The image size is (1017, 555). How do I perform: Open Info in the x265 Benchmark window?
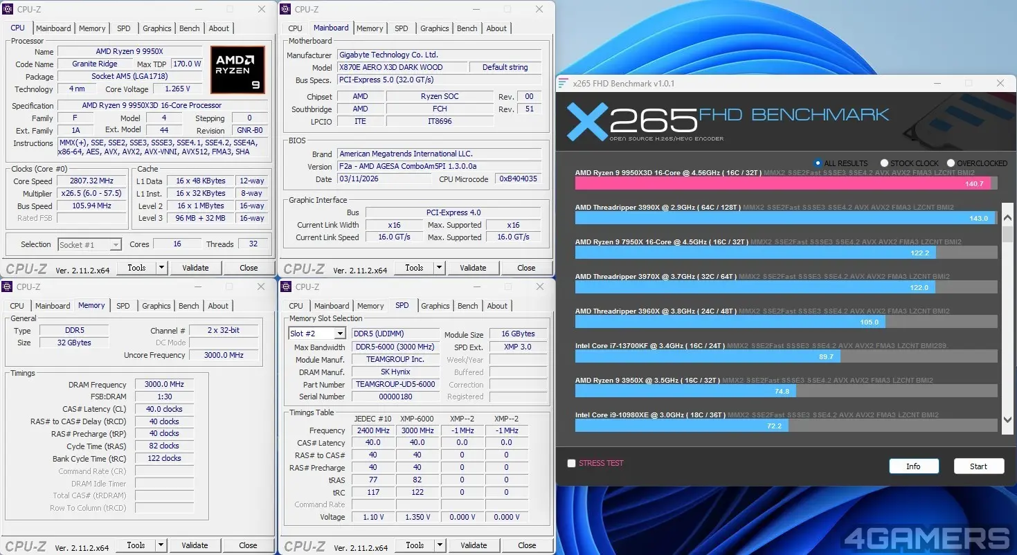(x=914, y=466)
